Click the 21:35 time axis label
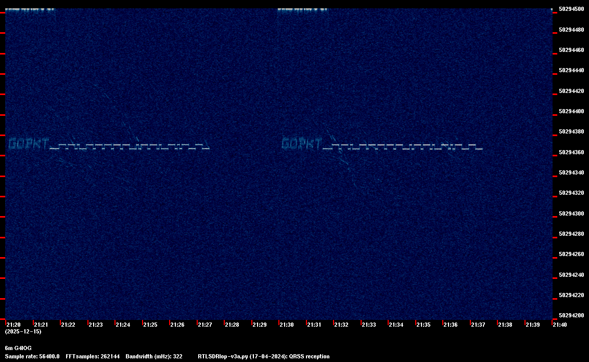Screen dimensions: 589x362 pyautogui.click(x=424, y=325)
